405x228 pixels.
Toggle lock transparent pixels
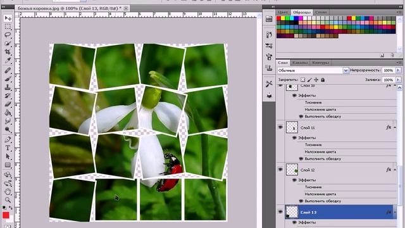click(x=302, y=80)
